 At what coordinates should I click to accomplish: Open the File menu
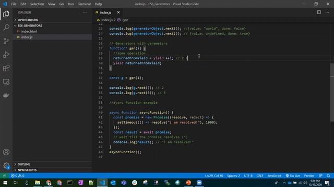14,4
